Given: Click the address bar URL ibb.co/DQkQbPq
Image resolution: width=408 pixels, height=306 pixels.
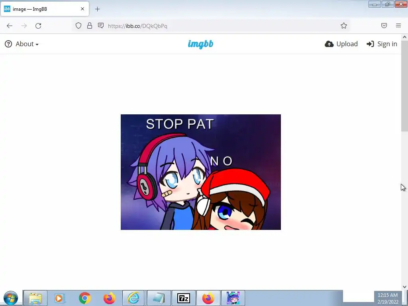Looking at the screenshot, I should 137,26.
